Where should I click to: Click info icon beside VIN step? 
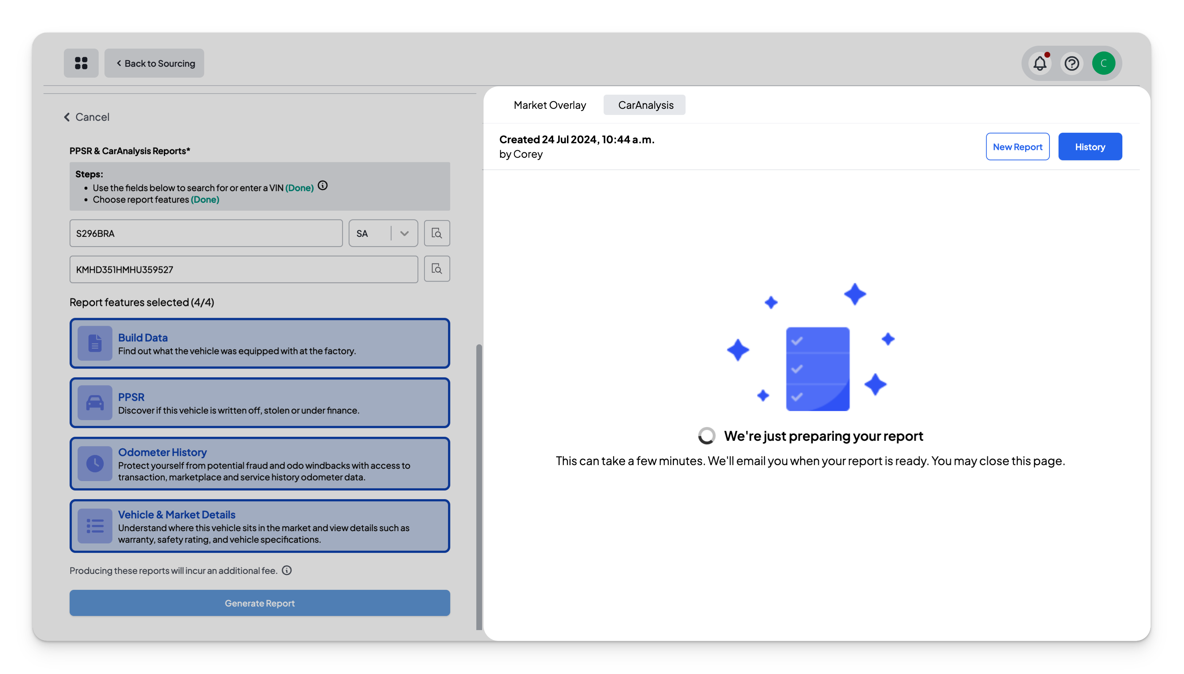coord(322,186)
